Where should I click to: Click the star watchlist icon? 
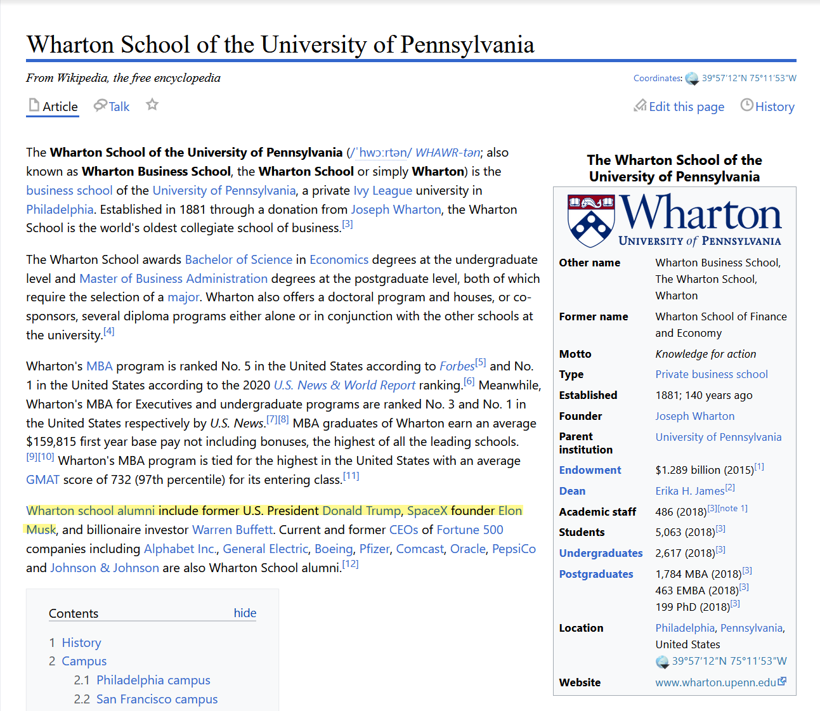pyautogui.click(x=152, y=105)
